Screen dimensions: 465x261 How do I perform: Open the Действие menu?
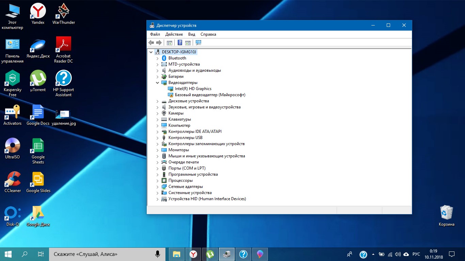coord(174,34)
